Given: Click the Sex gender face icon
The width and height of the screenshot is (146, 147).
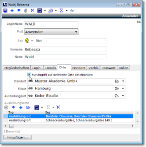Looking at the screenshot, I should pyautogui.click(x=27, y=41).
